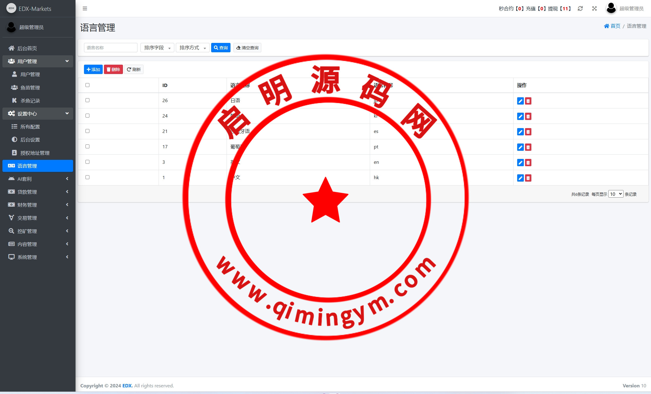Delete the en language row
The height and width of the screenshot is (394, 651).
(x=528, y=163)
